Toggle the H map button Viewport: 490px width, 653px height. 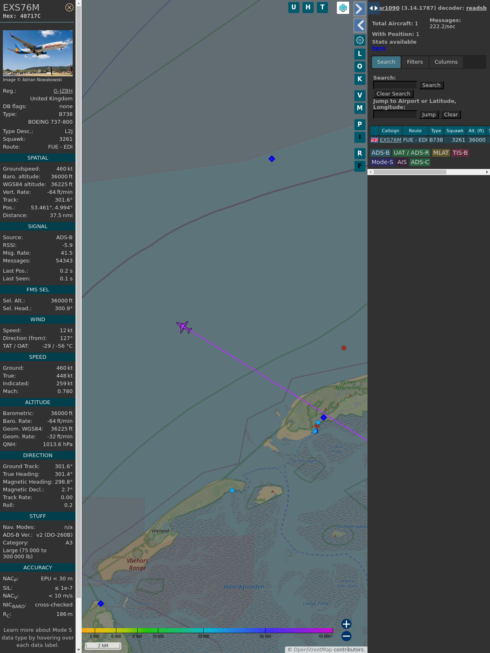pos(308,7)
